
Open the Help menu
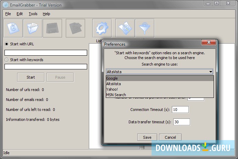pyautogui.click(x=46, y=14)
